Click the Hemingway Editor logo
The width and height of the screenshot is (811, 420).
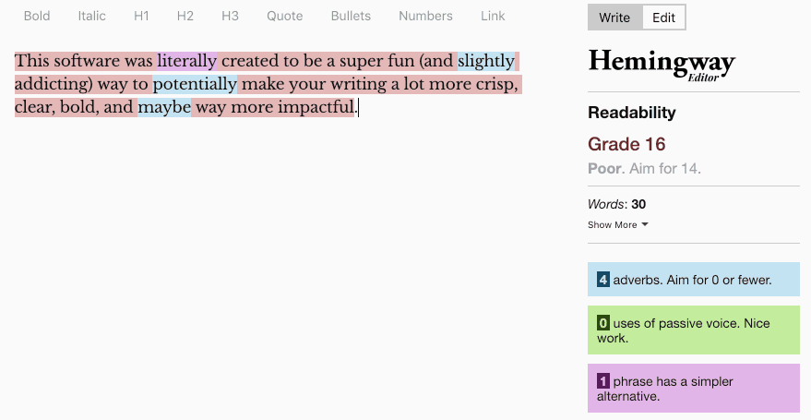coord(662,66)
